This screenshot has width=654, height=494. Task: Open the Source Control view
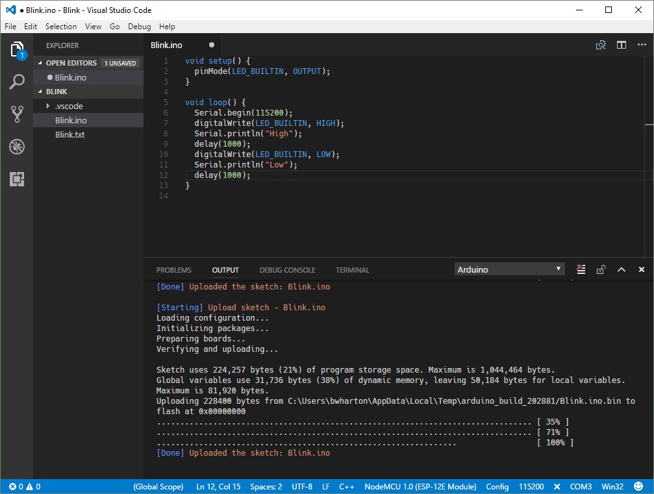17,114
